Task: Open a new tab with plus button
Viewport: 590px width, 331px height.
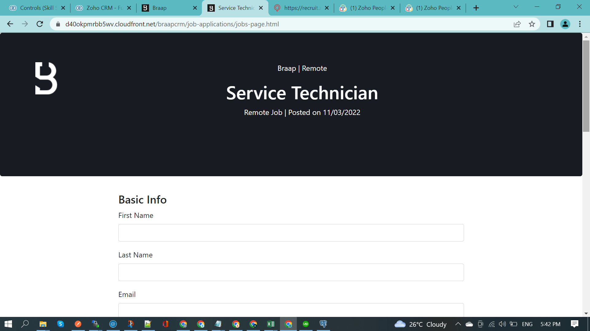Action: pyautogui.click(x=476, y=8)
